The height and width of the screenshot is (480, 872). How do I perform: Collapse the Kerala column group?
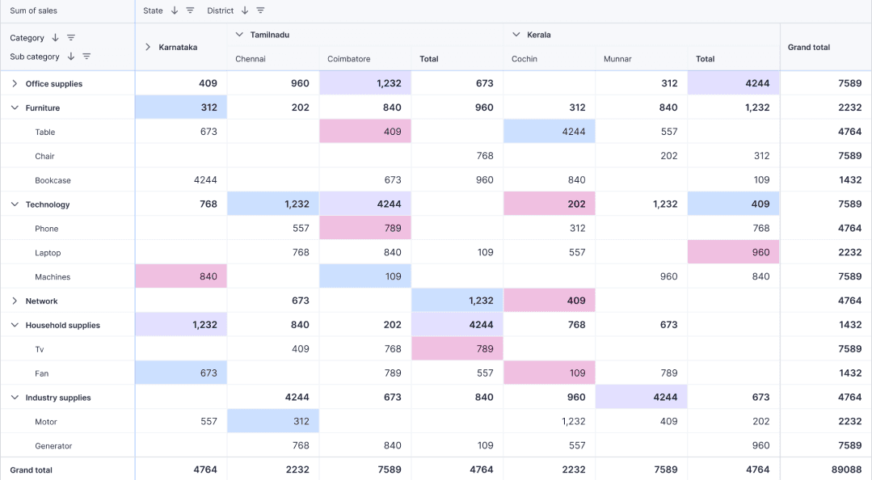click(516, 35)
